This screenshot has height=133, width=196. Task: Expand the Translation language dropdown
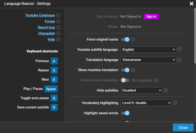point(148,60)
